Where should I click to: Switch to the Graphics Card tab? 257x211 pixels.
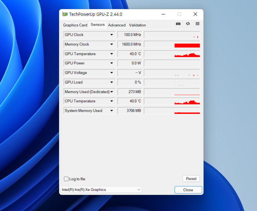[x=75, y=25]
